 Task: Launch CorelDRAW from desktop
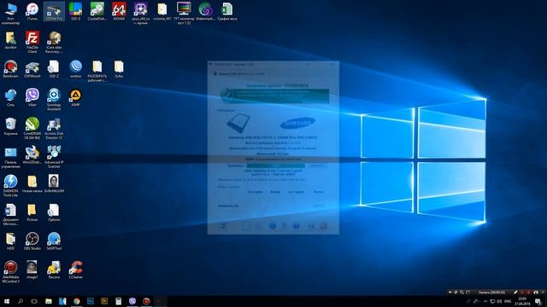pos(32,129)
